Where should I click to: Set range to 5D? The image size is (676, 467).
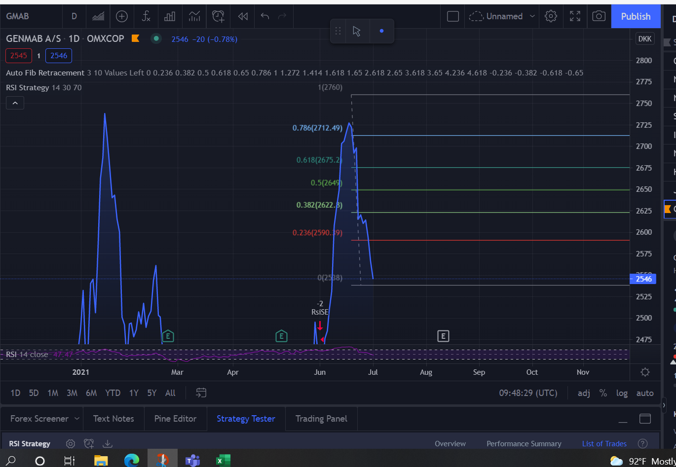pos(34,393)
